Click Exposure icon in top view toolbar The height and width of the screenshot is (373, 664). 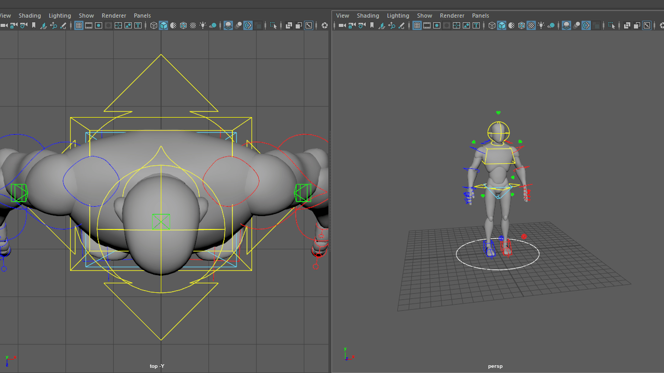324,25
